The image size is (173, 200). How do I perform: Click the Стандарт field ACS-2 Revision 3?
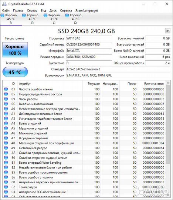[118, 69]
